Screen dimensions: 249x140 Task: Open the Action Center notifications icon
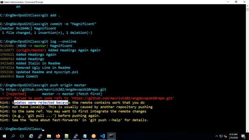tap(243, 136)
